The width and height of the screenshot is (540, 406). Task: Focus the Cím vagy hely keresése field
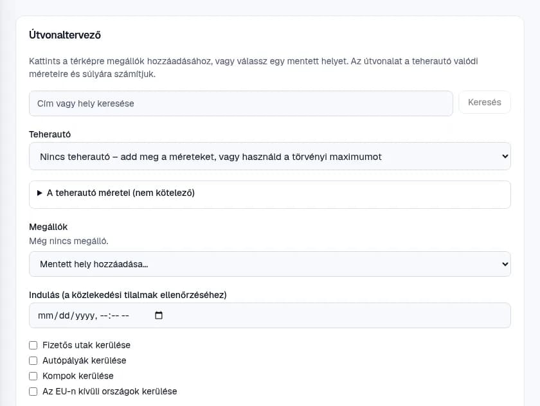coord(240,103)
